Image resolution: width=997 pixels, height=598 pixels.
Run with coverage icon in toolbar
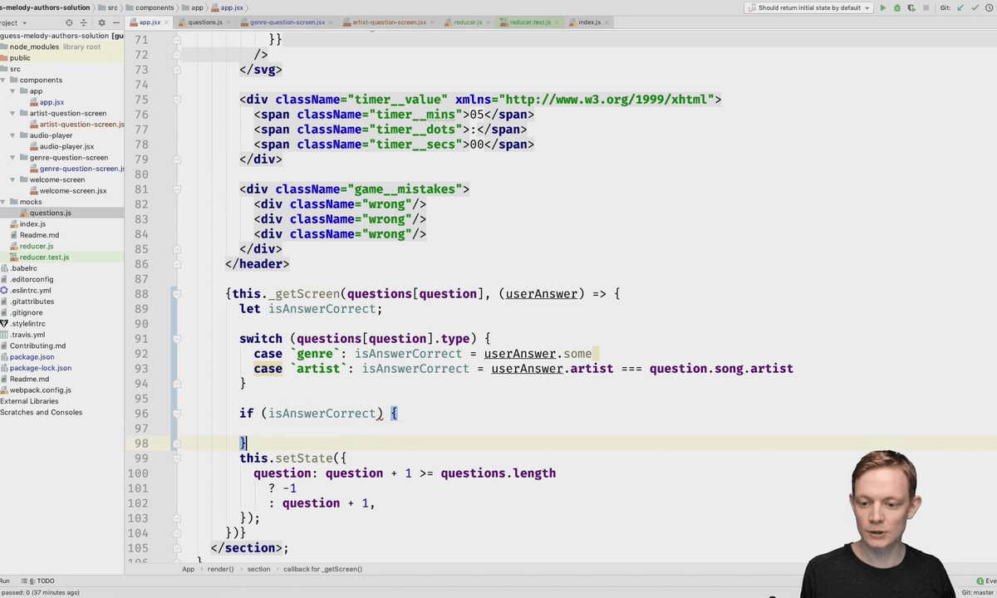pos(911,8)
